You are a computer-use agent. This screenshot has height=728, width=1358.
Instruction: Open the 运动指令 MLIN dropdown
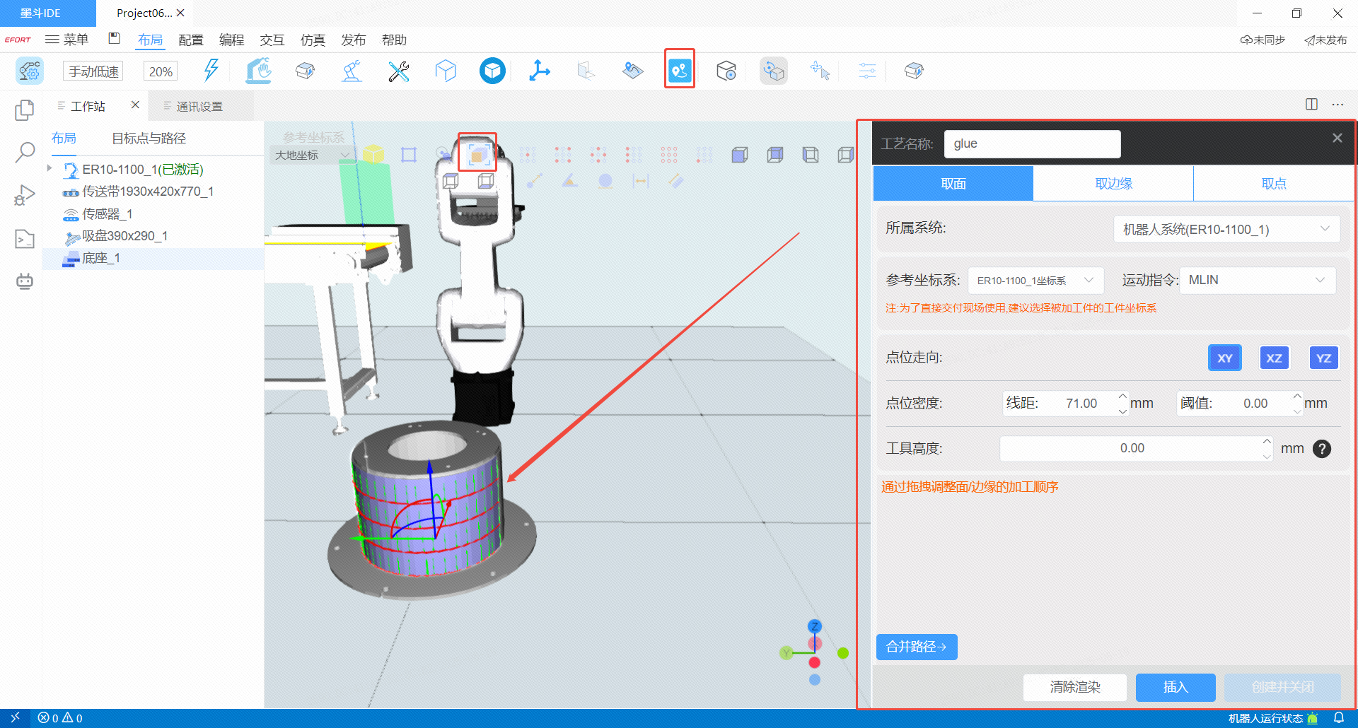[1258, 281]
